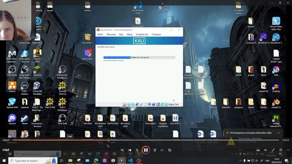Image resolution: width=292 pixels, height=164 pixels.
Task: Go to the previous track
Action: [x=130, y=150]
